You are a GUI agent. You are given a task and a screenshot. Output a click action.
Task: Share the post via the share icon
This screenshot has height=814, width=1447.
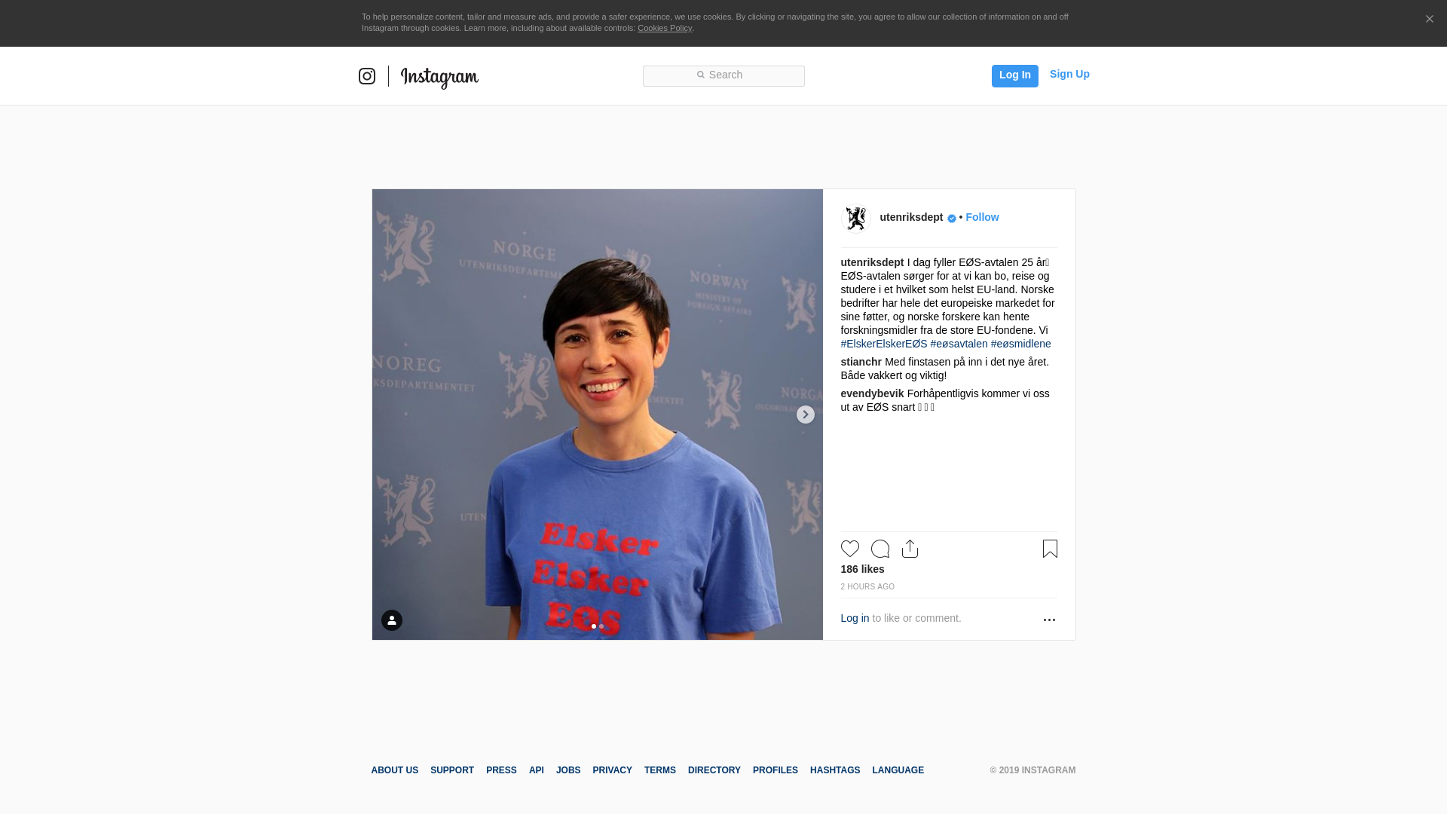point(910,549)
